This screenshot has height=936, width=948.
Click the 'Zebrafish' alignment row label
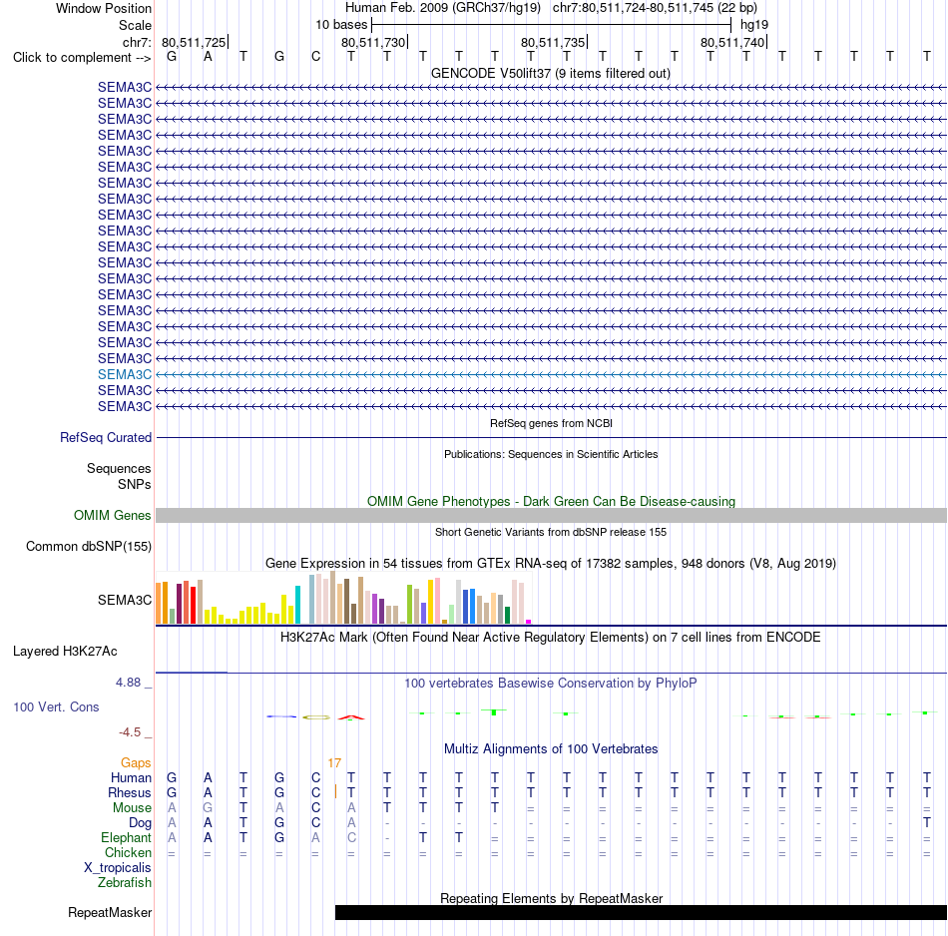124,882
